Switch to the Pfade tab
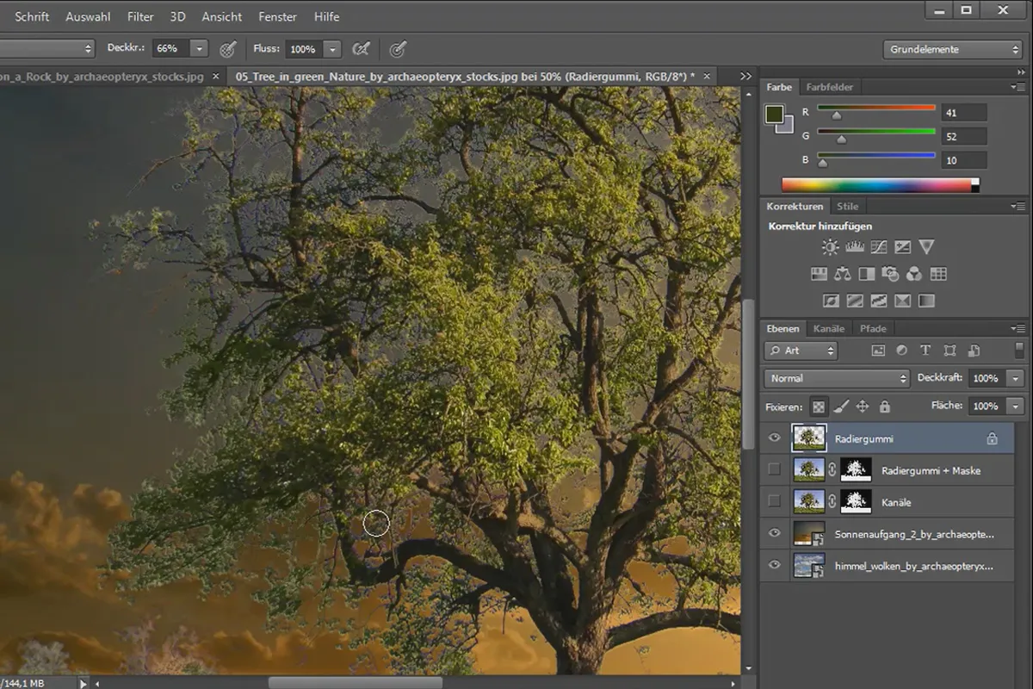 coord(873,328)
